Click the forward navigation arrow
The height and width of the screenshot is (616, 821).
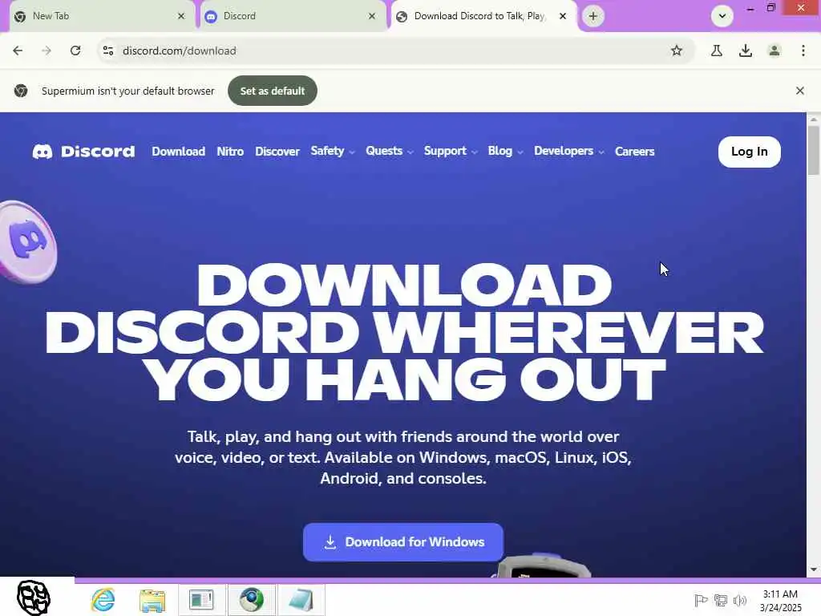coord(47,51)
